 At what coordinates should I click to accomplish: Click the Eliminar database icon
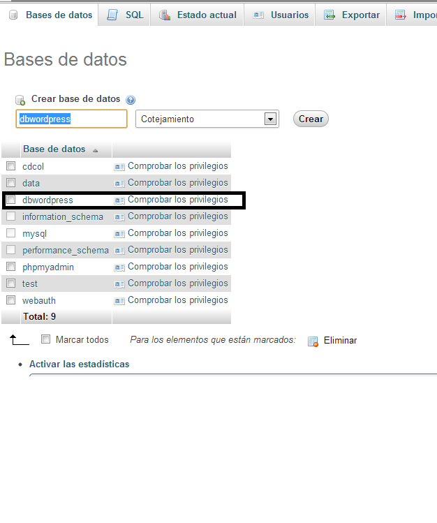pos(313,341)
